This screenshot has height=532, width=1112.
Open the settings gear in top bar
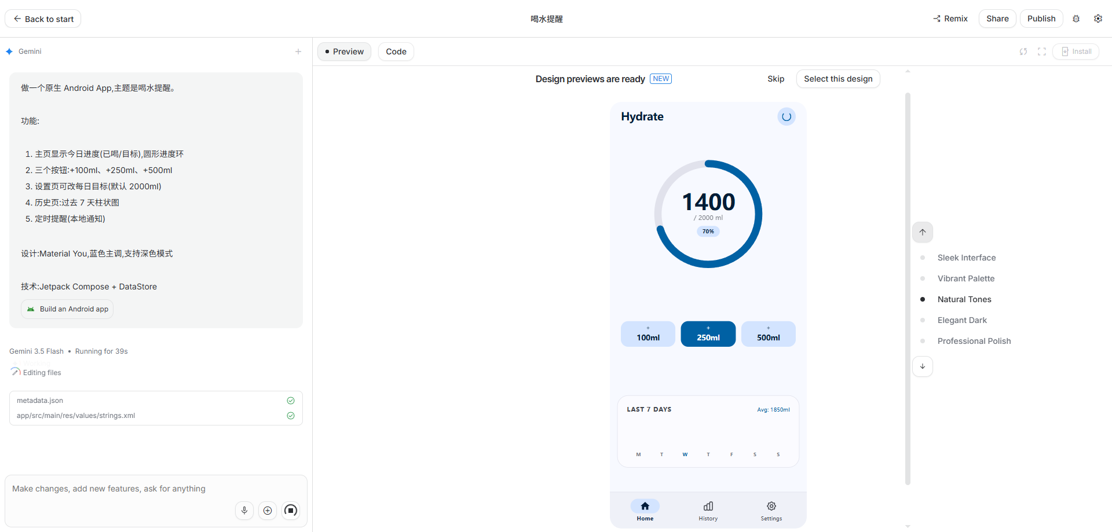coord(1098,19)
